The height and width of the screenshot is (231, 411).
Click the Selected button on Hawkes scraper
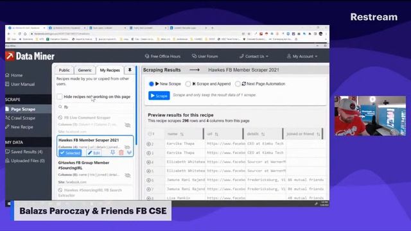point(70,153)
